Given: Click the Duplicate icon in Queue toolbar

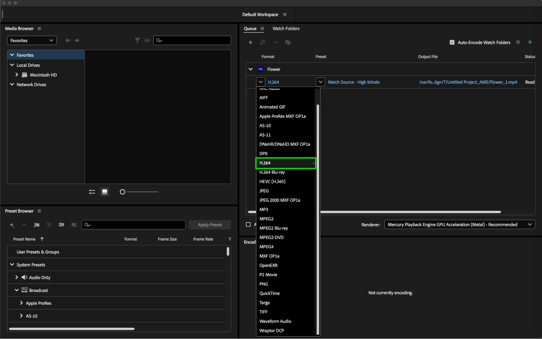Looking at the screenshot, I should tap(288, 42).
